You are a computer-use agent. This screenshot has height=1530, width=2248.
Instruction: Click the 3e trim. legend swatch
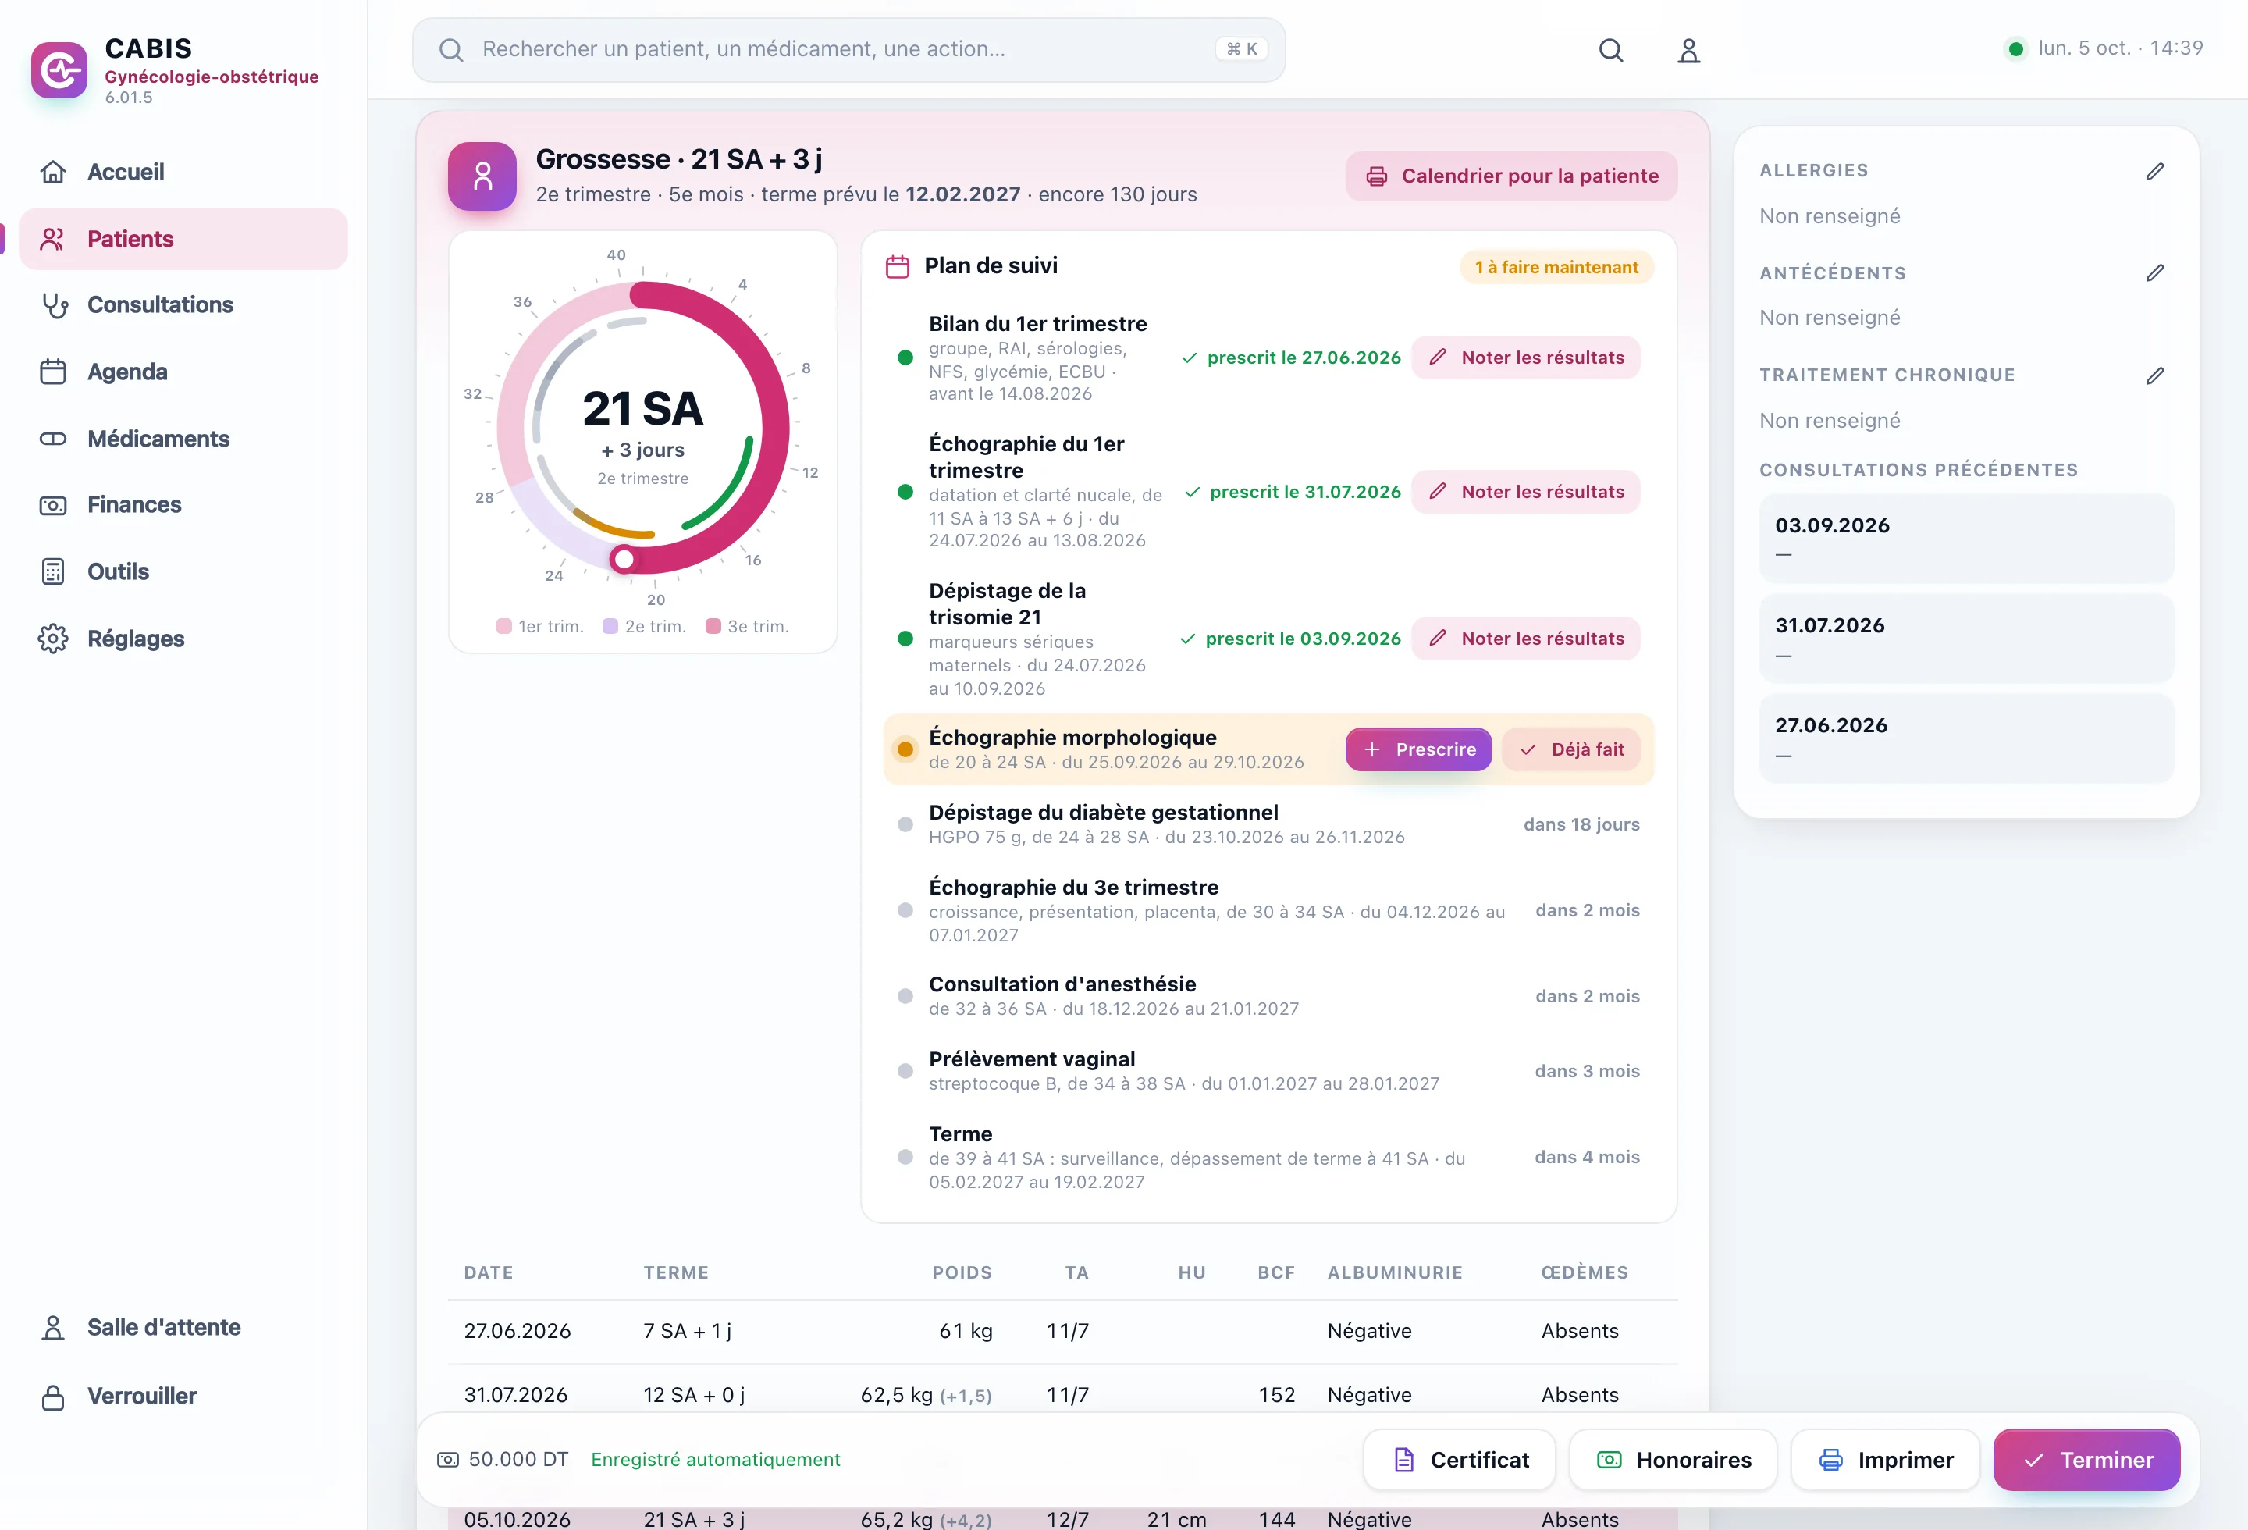[x=713, y=627]
